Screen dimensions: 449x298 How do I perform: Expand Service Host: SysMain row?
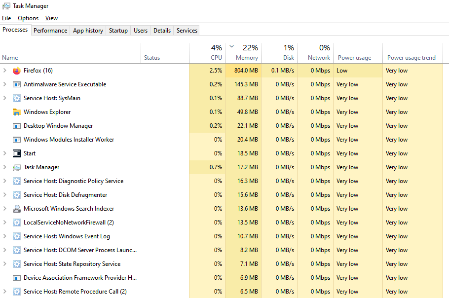point(4,98)
